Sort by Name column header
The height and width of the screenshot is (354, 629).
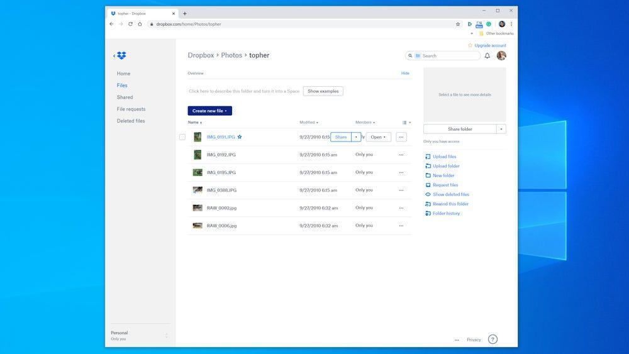coord(195,122)
